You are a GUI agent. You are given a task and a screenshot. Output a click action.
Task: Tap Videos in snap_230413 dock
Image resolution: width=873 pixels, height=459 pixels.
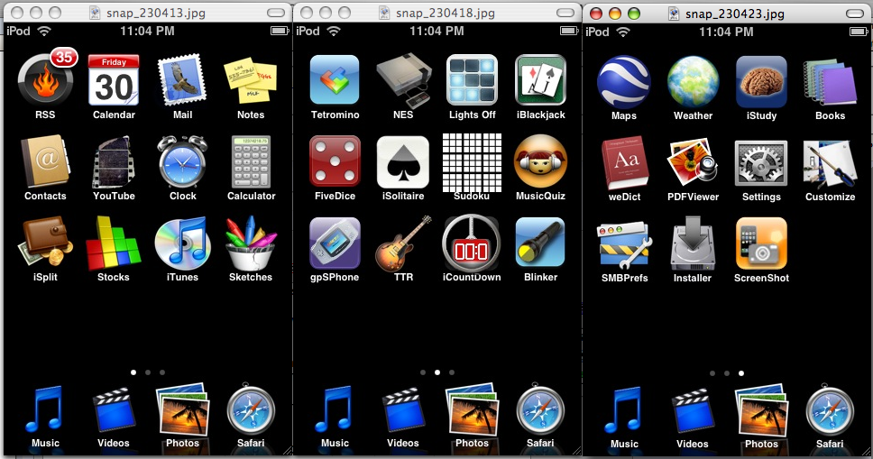click(x=114, y=411)
